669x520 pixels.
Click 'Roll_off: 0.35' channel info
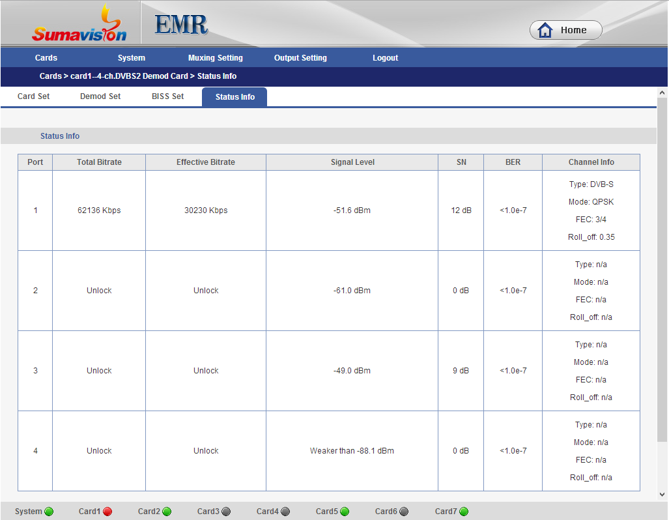[x=591, y=237]
